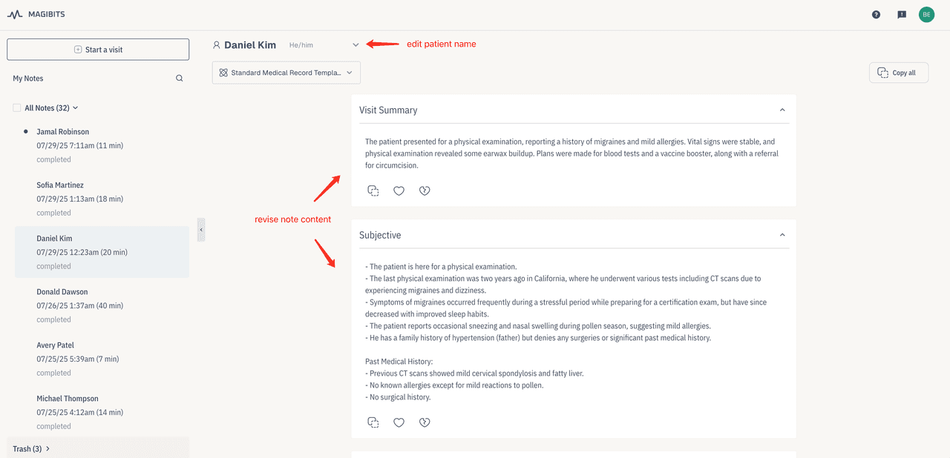Copy the Subjective section content
Screen dimensions: 950x458
coord(373,422)
